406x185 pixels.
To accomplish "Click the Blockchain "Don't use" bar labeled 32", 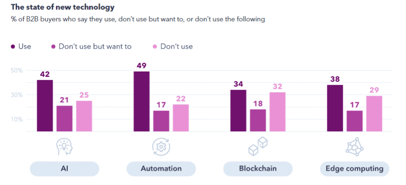I will coord(278,112).
